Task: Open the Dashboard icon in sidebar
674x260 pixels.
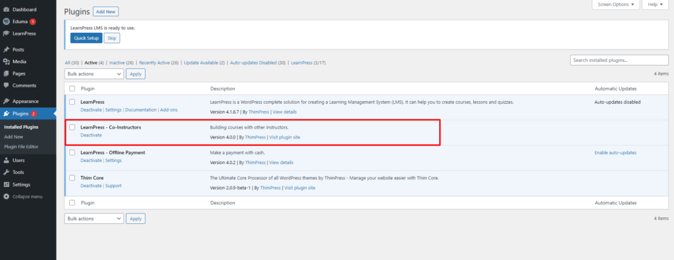Action: click(x=6, y=9)
